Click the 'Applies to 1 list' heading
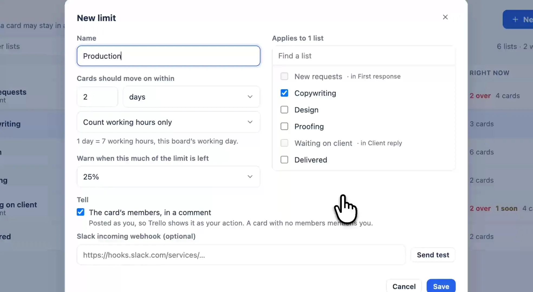 click(298, 38)
